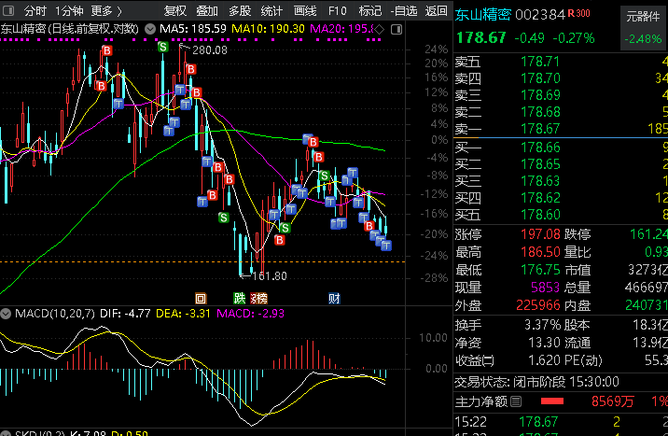Expand the 更多 periods menu
Screen dimensions: 668x436
click(x=106, y=10)
